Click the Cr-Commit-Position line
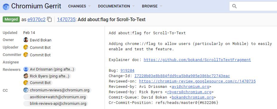277x109 pixels. (x=163, y=103)
